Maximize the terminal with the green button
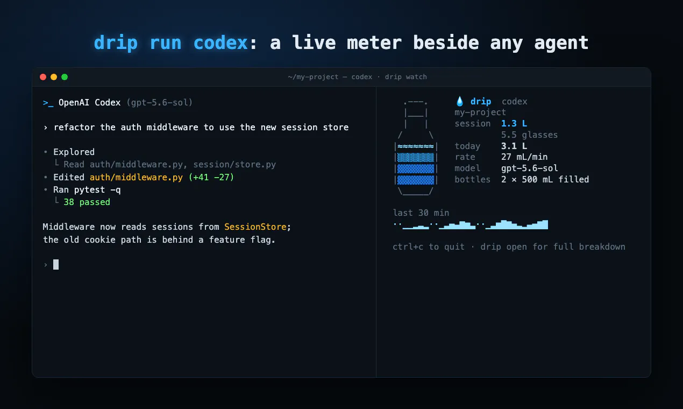The height and width of the screenshot is (409, 683). [x=65, y=77]
